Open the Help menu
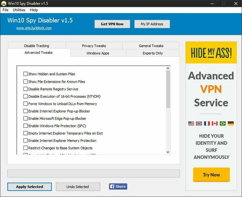 point(34,10)
